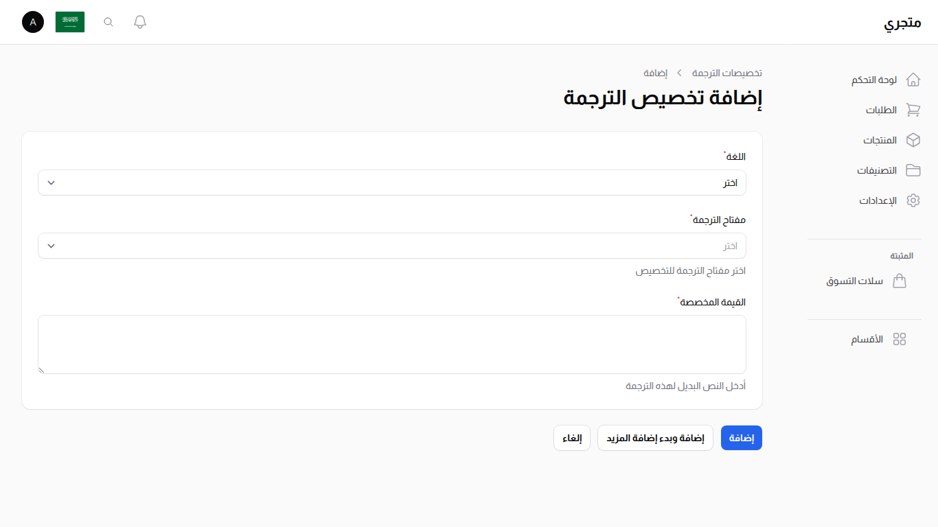This screenshot has width=938, height=527.
Task: Click the grid icon next to الأقسام
Action: [900, 339]
